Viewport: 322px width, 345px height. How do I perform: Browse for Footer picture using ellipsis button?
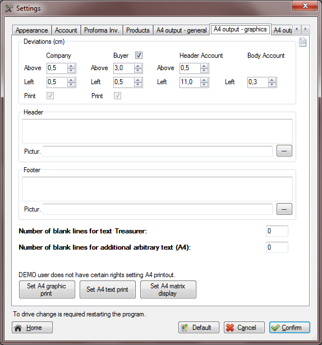coord(284,209)
